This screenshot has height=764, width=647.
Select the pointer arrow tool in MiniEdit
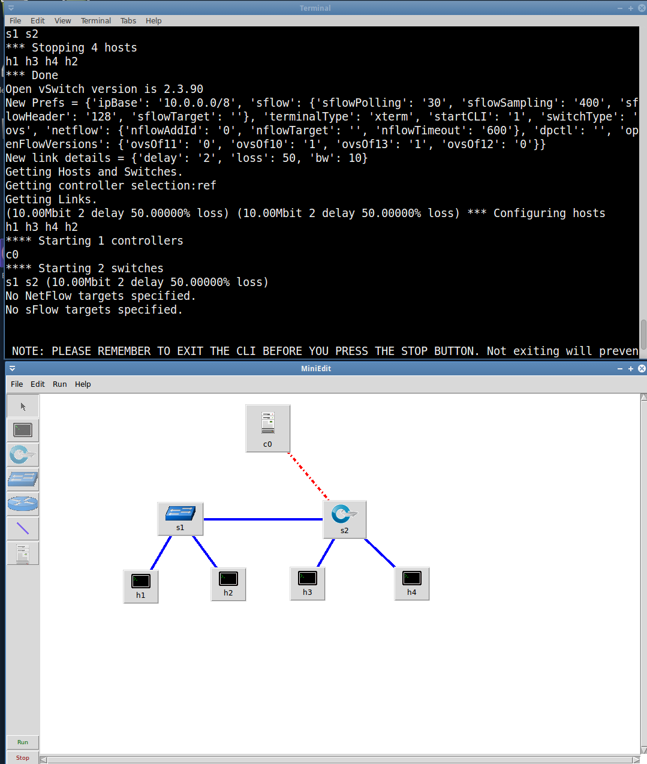click(23, 406)
